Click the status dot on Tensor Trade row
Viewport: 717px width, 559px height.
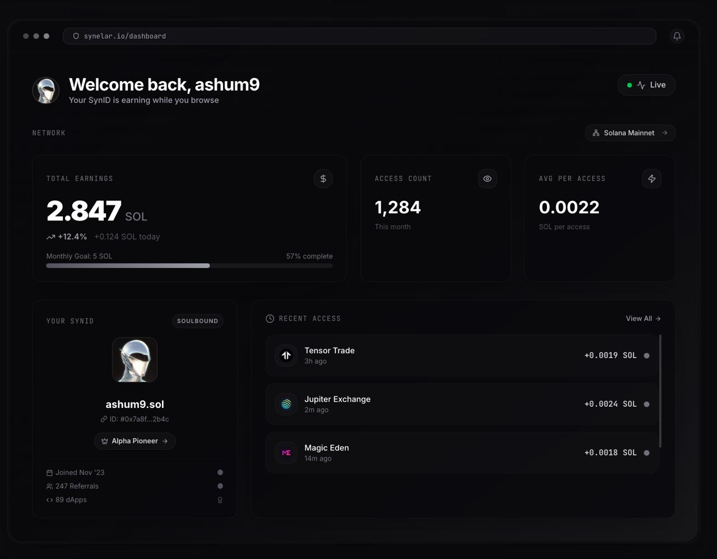click(x=646, y=355)
